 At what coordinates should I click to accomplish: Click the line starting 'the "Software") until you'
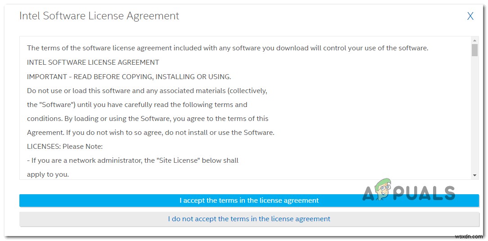click(137, 104)
